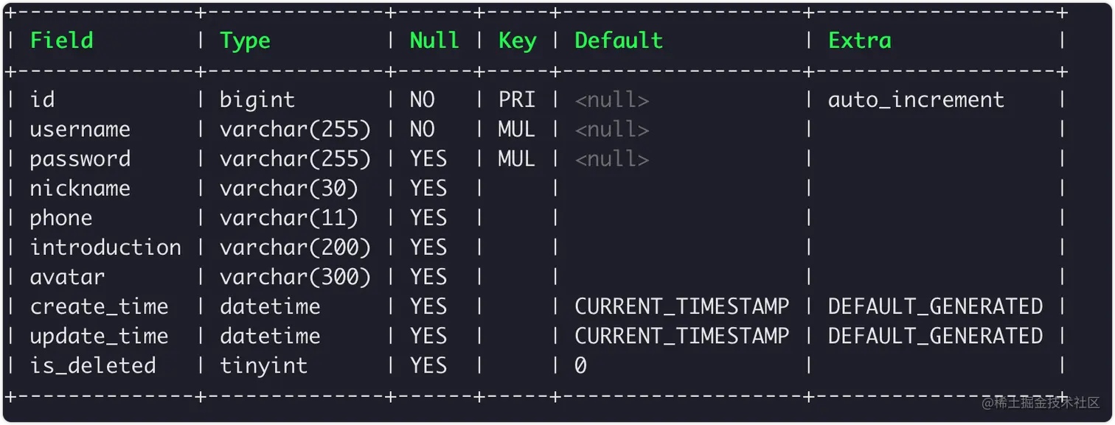Image resolution: width=1115 pixels, height=425 pixels.
Task: Select the password field name
Action: [80, 159]
